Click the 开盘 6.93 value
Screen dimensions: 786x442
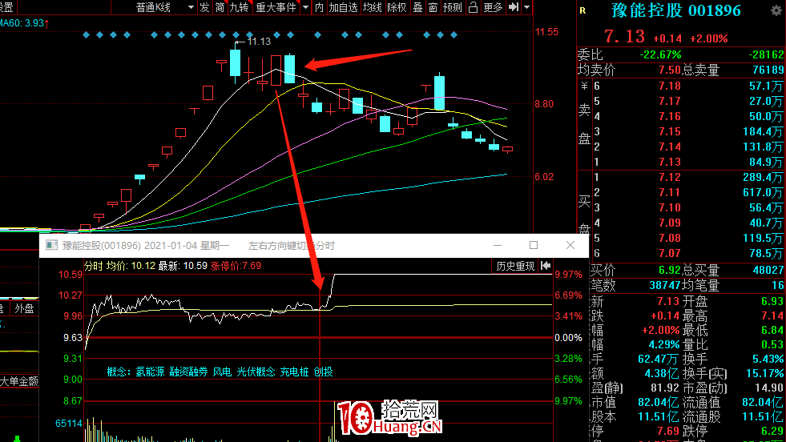(772, 301)
